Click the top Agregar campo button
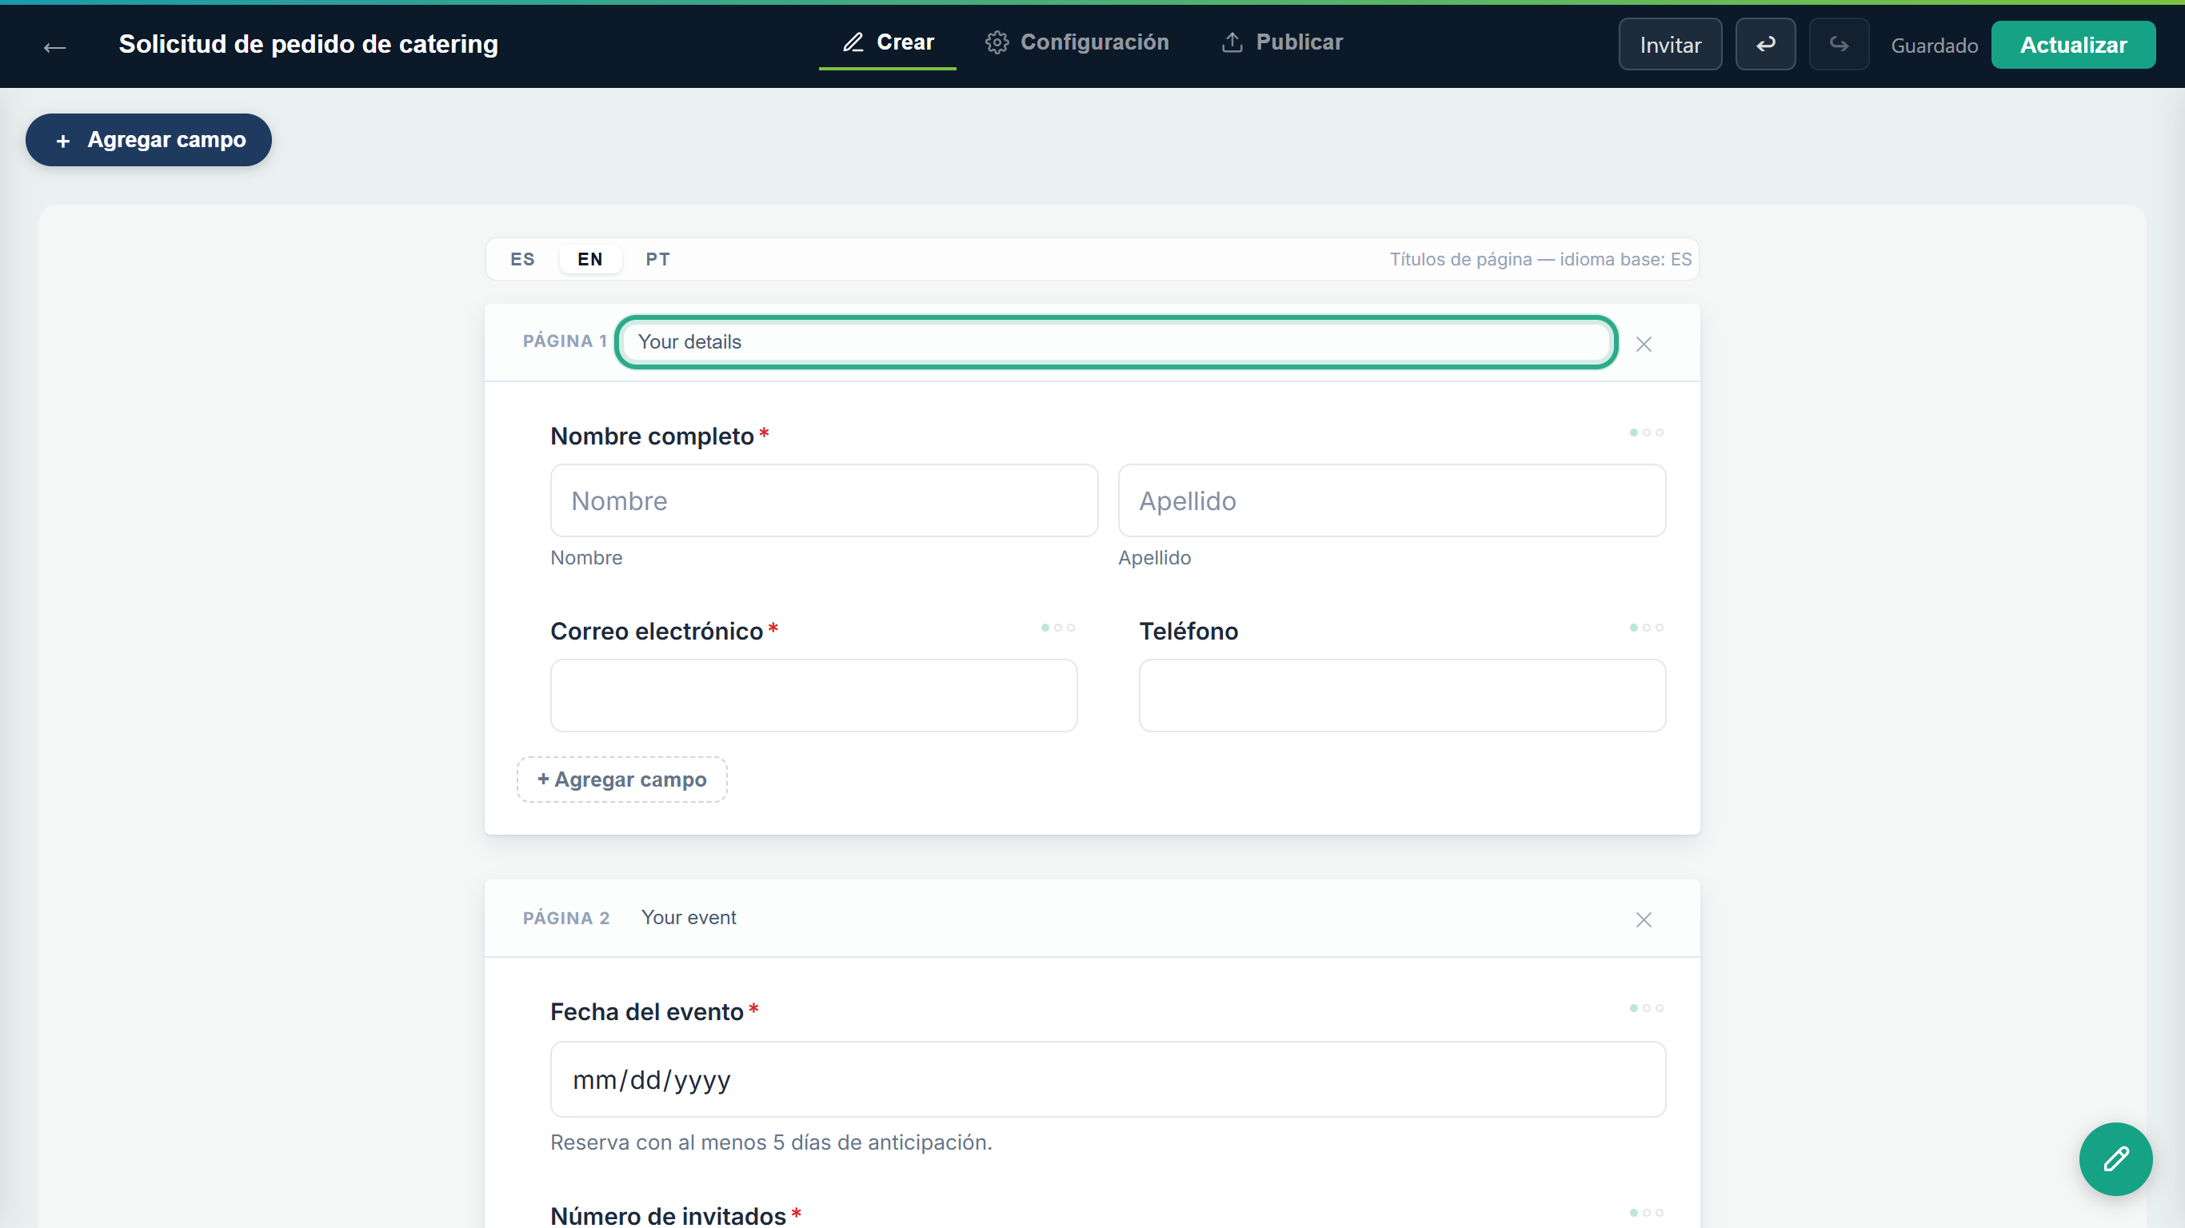 [149, 140]
